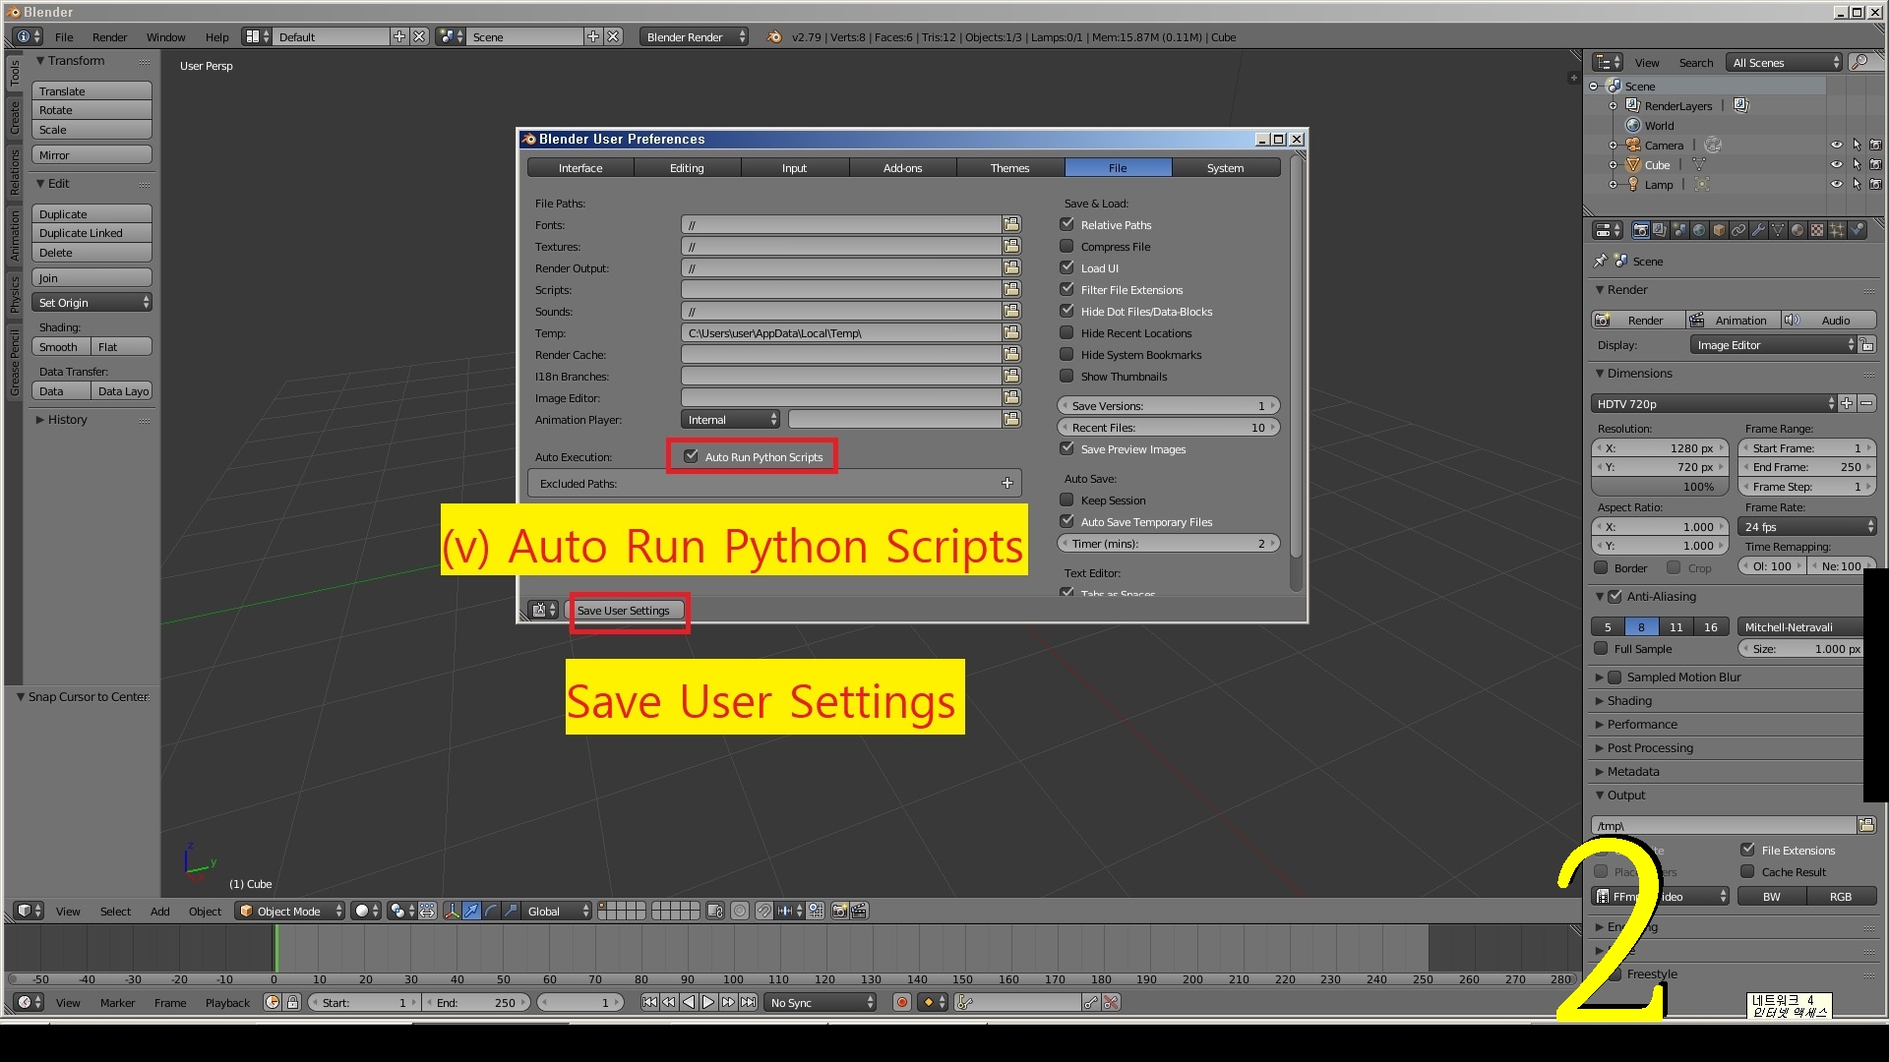Open the Window menu

point(165,36)
